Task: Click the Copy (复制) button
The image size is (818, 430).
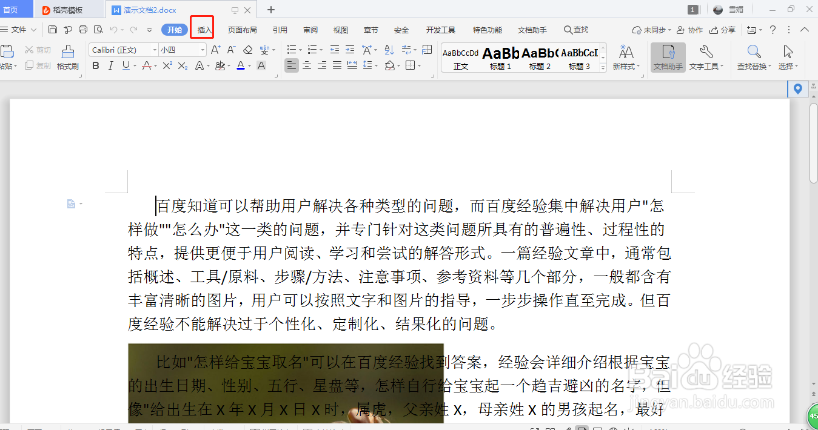Action: coord(38,65)
